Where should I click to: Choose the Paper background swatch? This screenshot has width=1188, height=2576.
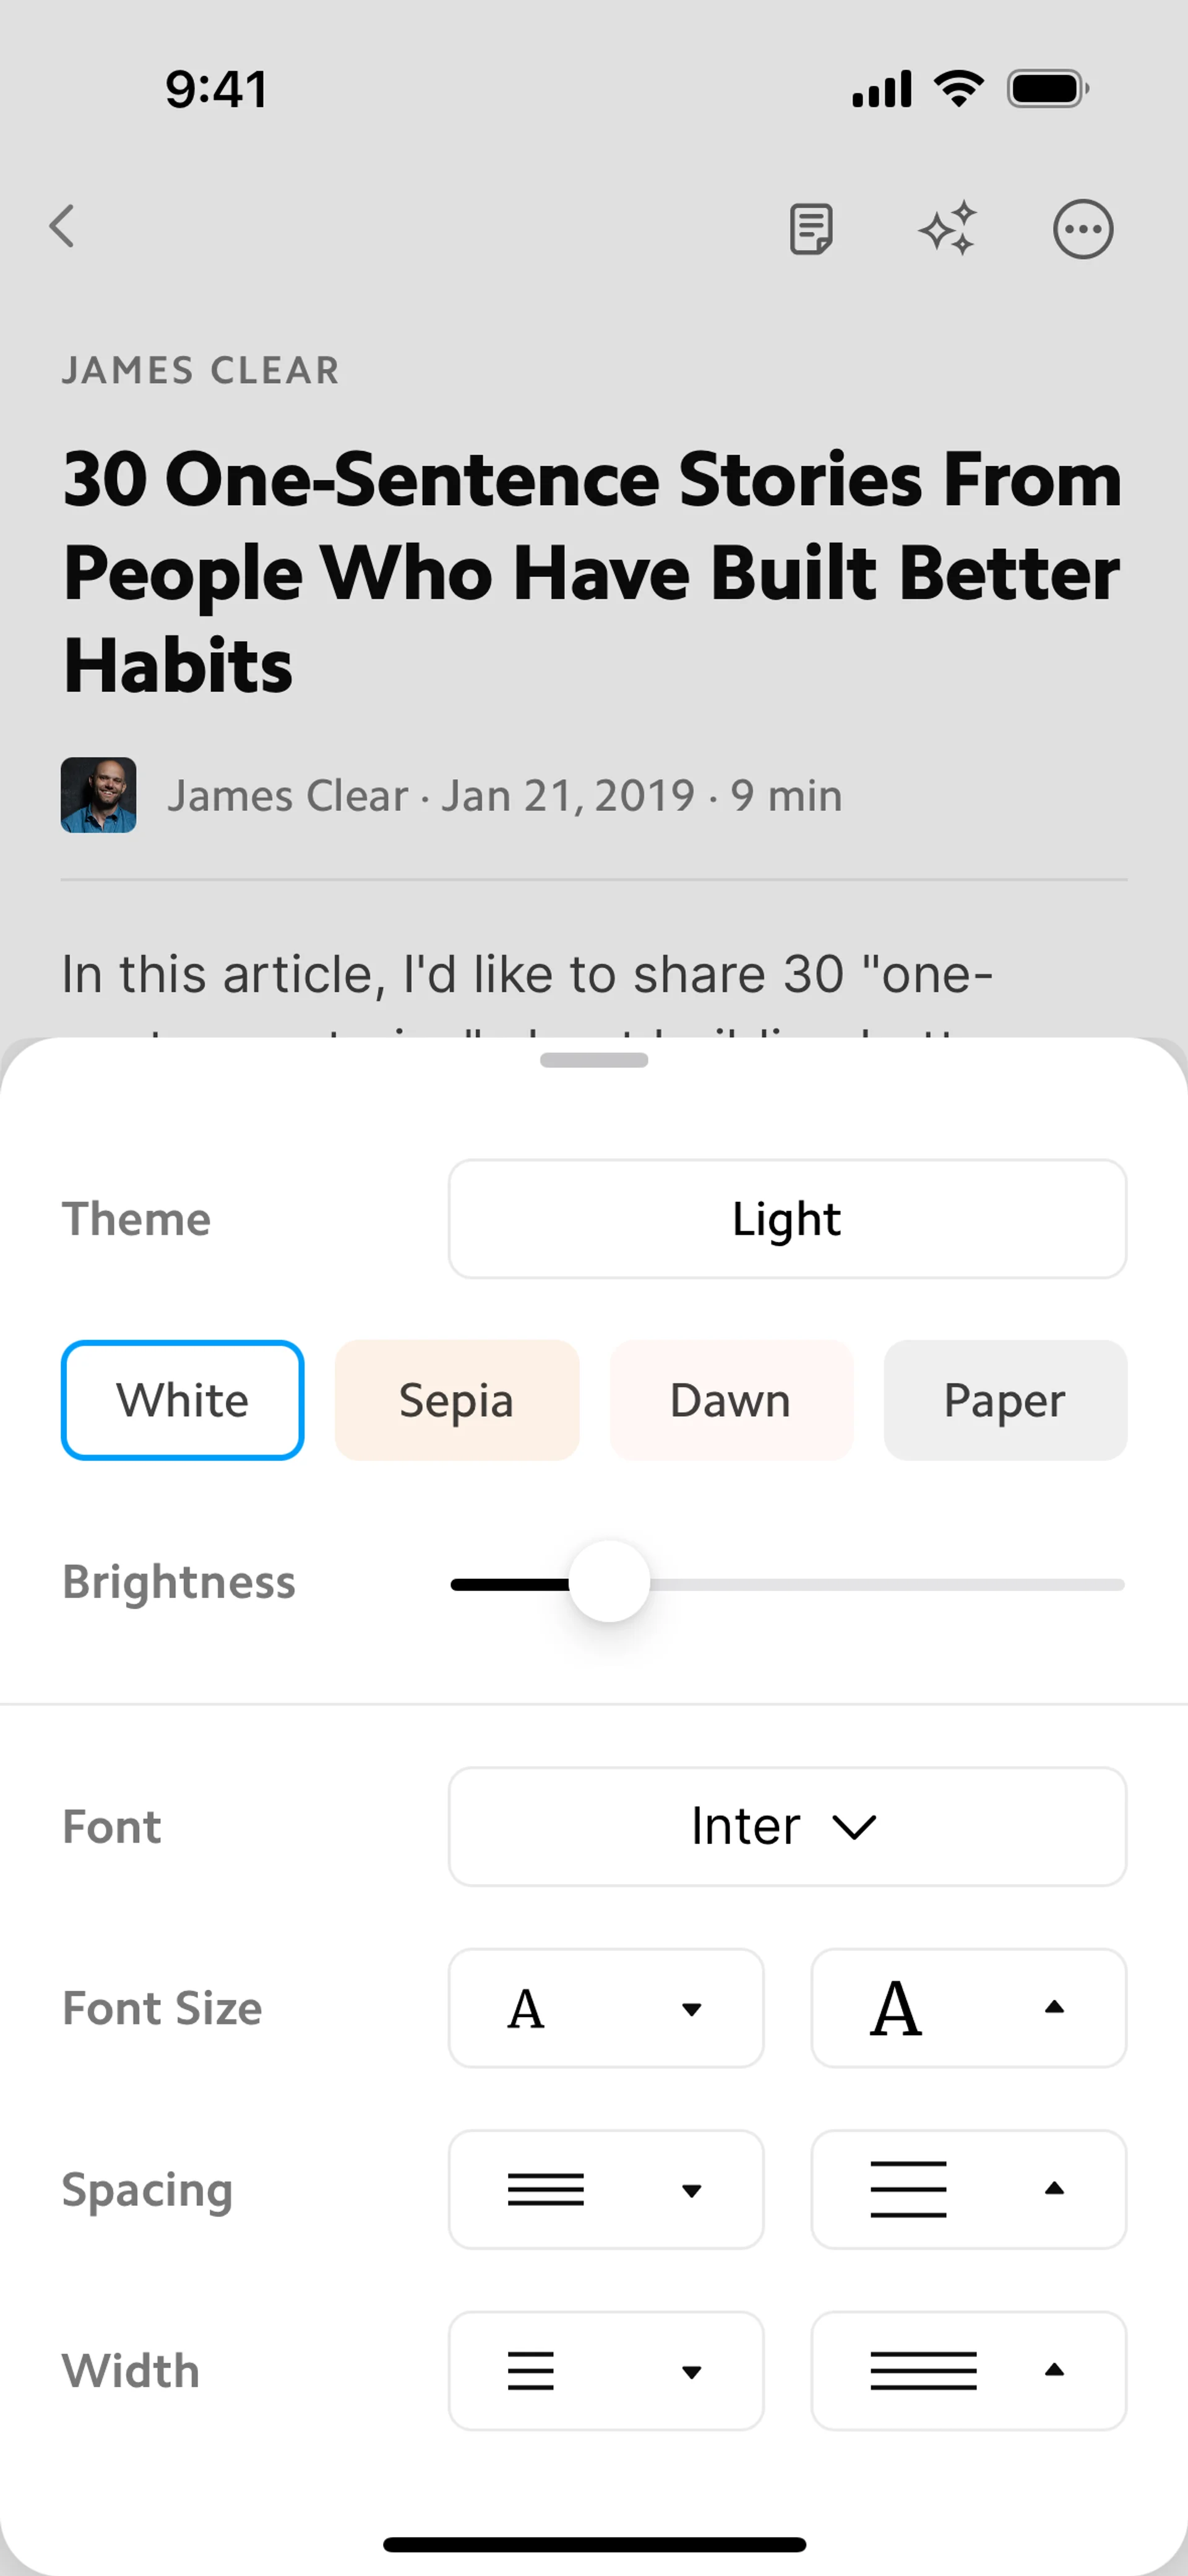point(1005,1400)
